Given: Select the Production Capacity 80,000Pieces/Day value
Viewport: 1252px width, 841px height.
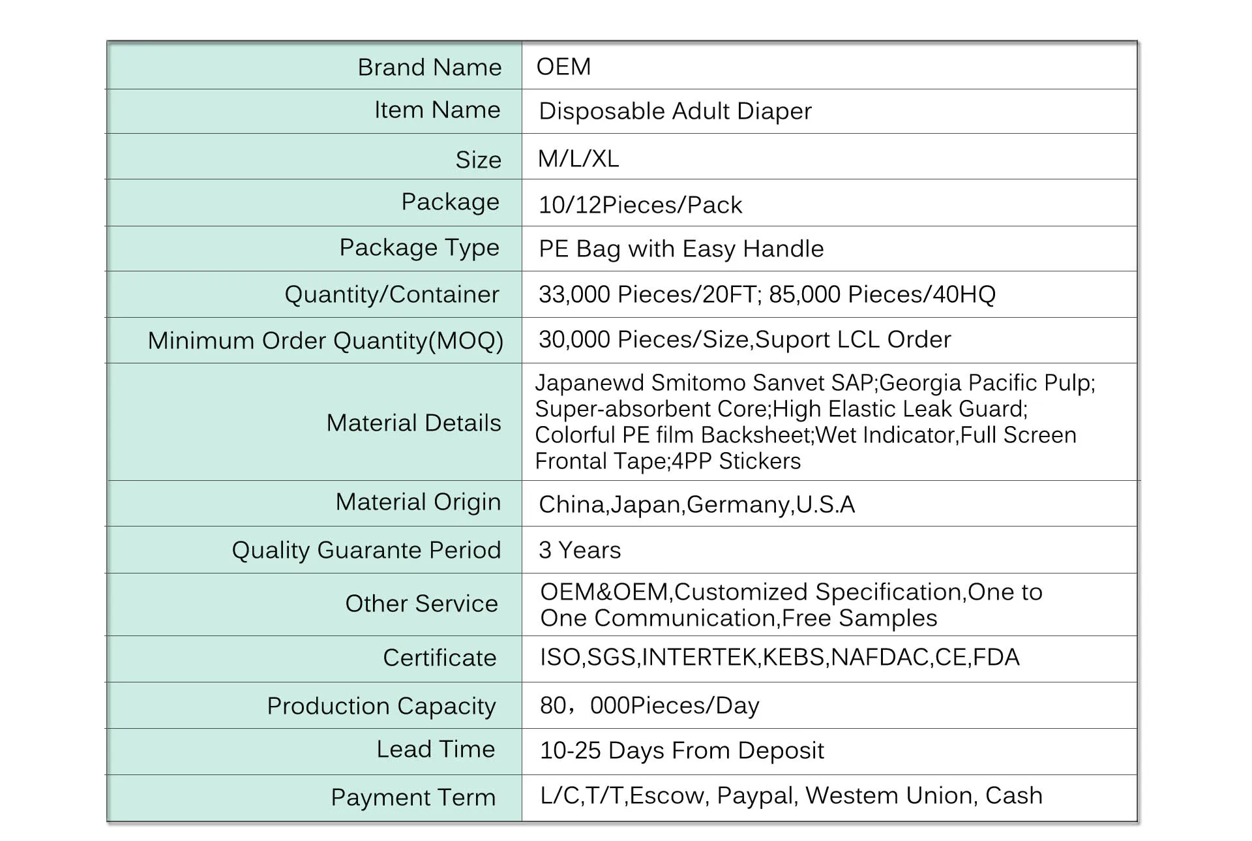Looking at the screenshot, I should (x=648, y=705).
